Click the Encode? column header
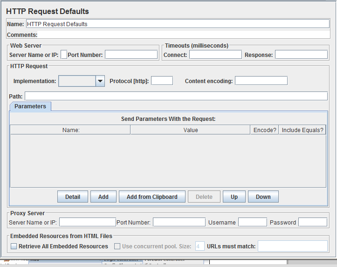The image size is (337, 267). pyautogui.click(x=265, y=130)
